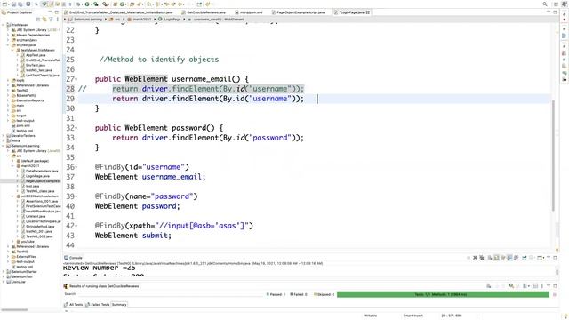Screen dimensions: 569x320
Task: Click the Failed: 0 result filter
Action: (299, 294)
